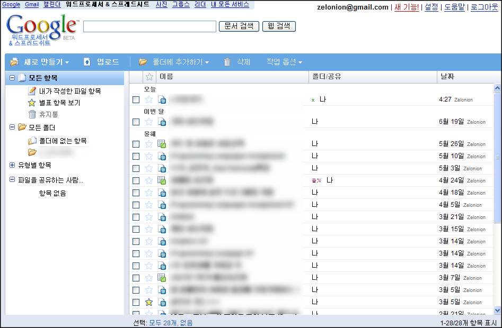Star the document dated 3월 15일
This screenshot has height=328, width=502.
[149, 229]
